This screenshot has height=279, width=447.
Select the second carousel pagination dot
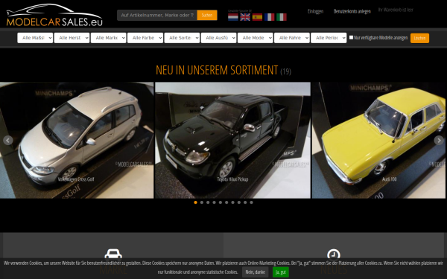pos(202,202)
